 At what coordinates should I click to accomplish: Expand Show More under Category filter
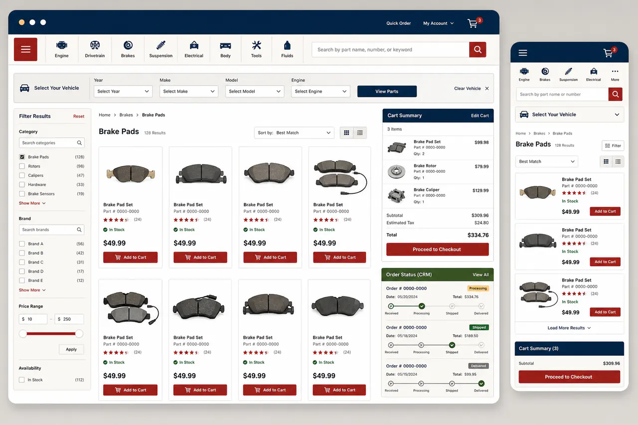[x=32, y=203]
